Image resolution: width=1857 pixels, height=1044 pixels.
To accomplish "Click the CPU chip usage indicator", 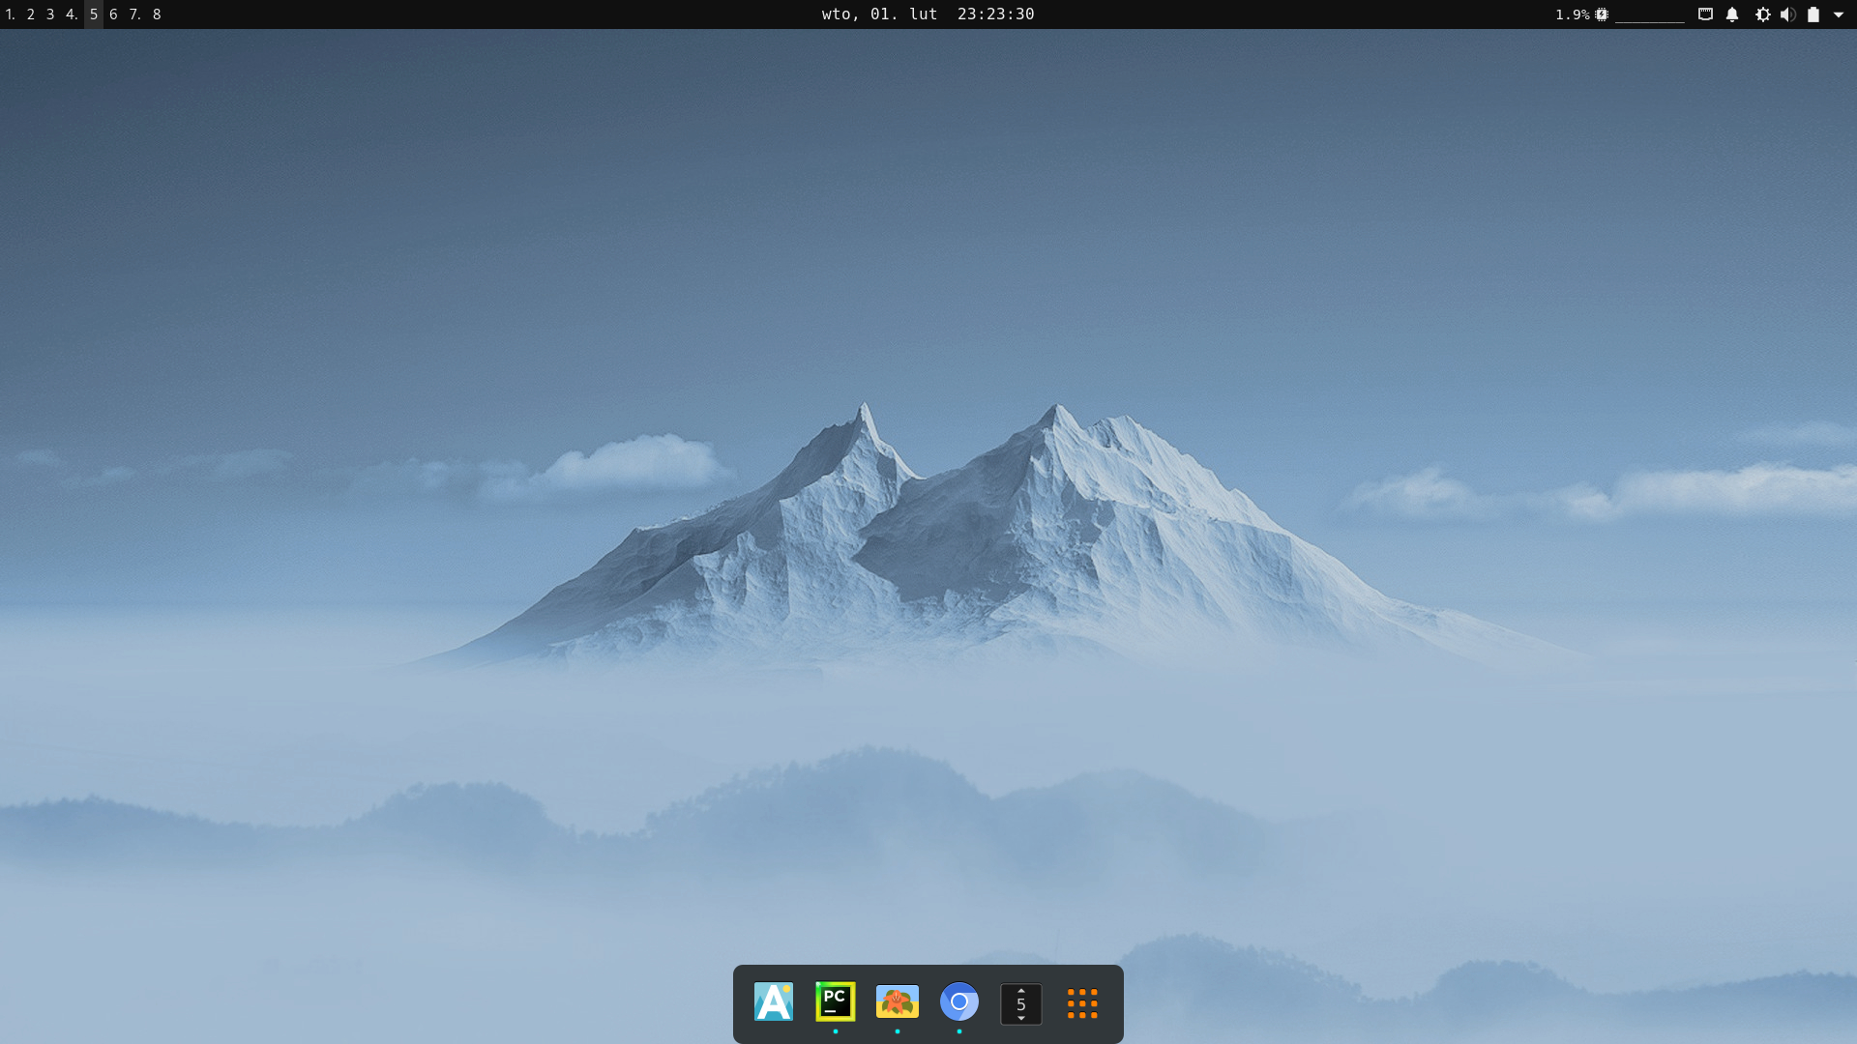I will [x=1602, y=14].
